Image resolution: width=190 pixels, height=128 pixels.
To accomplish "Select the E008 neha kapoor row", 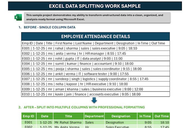I will click(96, 84).
